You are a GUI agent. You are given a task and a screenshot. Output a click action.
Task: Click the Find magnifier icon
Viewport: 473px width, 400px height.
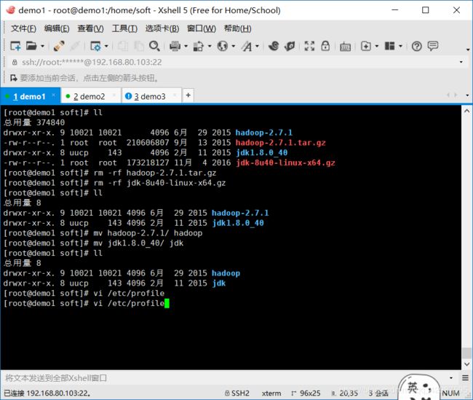pyautogui.click(x=154, y=46)
